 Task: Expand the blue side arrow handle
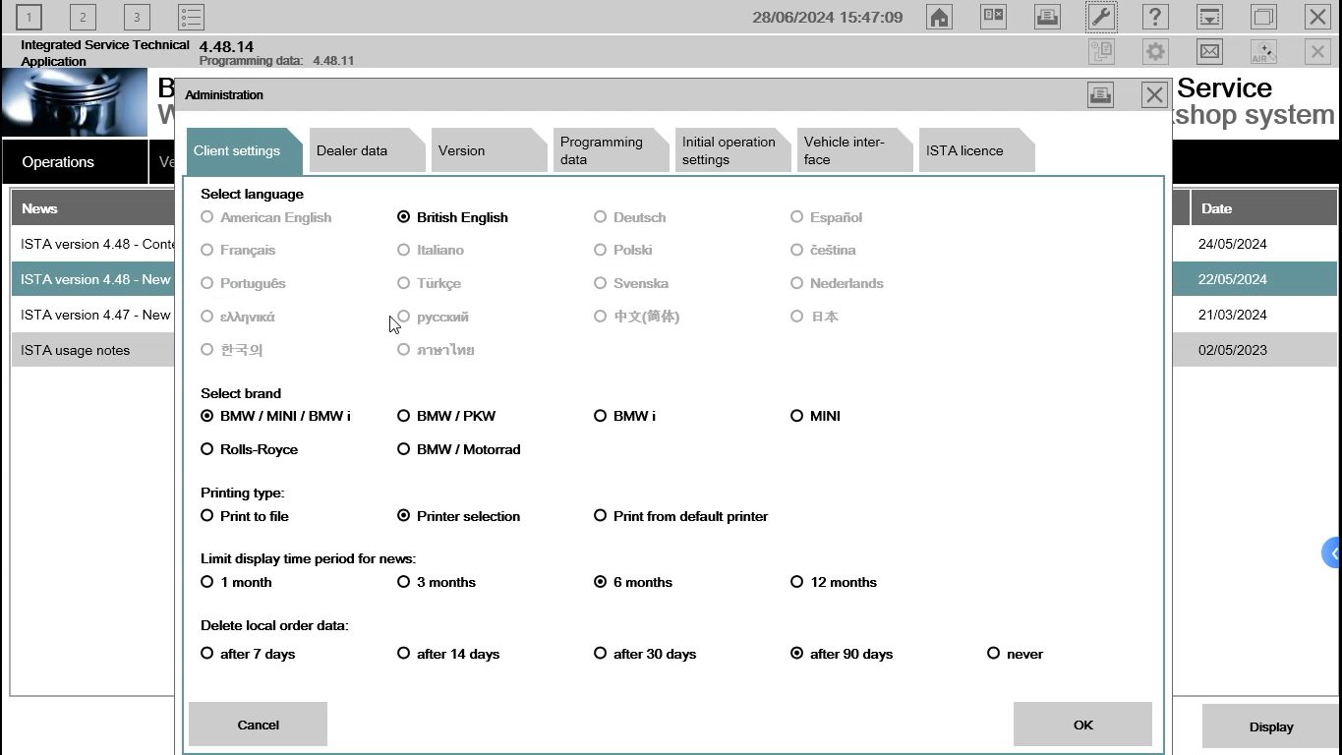[1332, 553]
